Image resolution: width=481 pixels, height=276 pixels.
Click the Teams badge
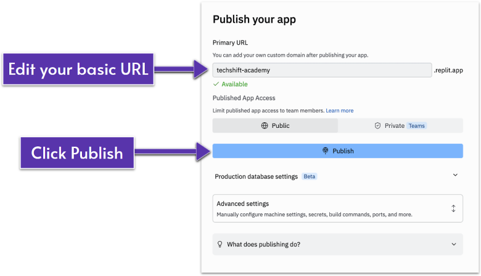417,125
